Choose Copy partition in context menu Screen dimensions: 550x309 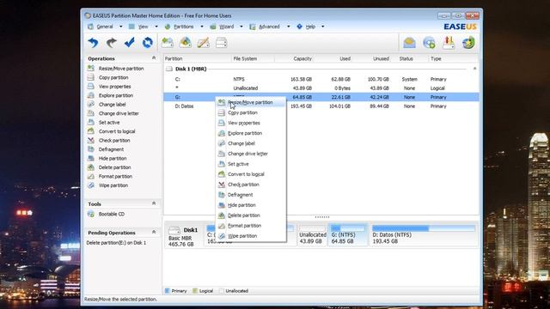(251, 112)
